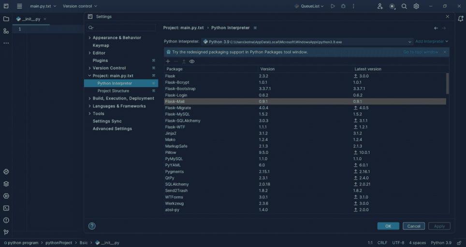Select the Werkzeug package row
The width and height of the screenshot is (466, 247).
305,204
